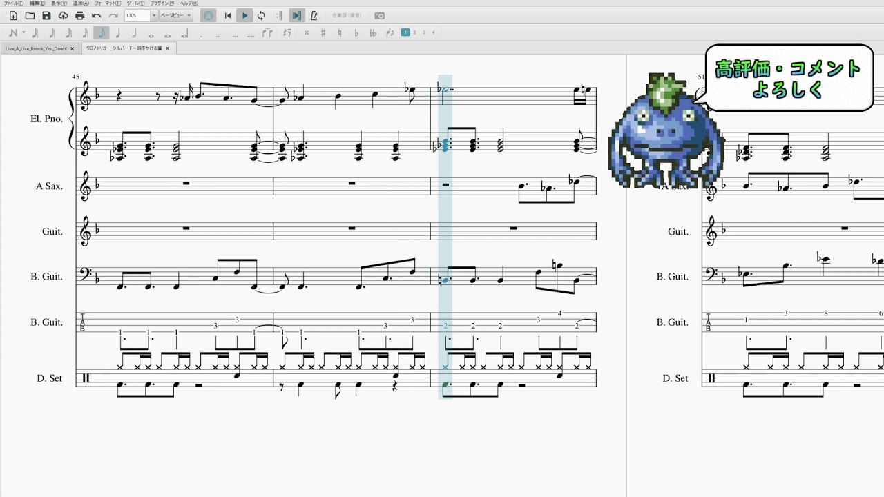
Task: Take a screenshot with the camera icon
Action: (x=379, y=15)
